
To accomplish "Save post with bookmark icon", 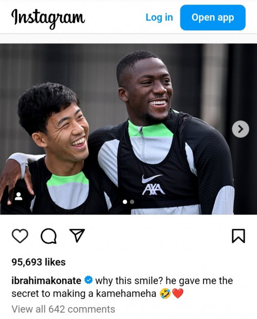I will pyautogui.click(x=238, y=236).
